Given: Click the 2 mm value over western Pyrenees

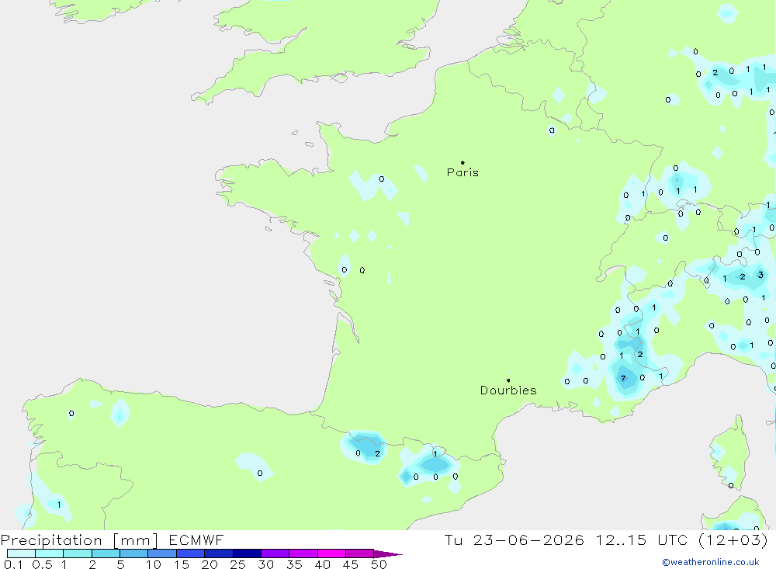Looking at the screenshot, I should pos(378,453).
